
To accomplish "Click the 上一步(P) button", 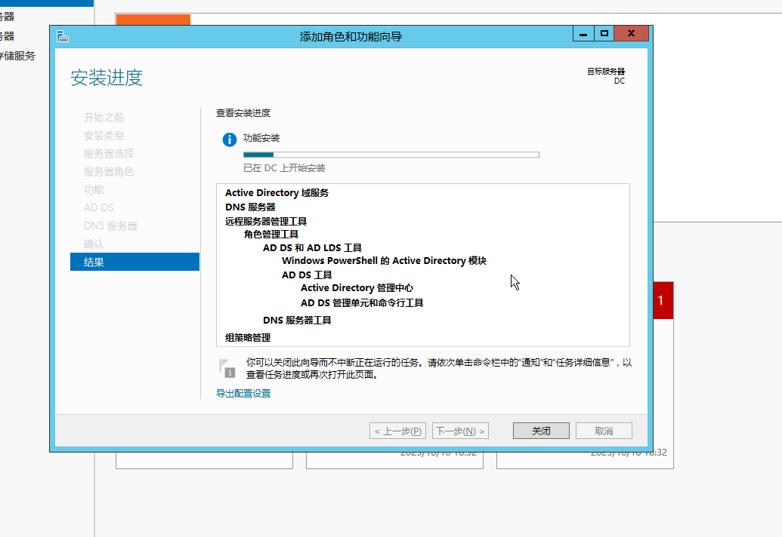I will 397,431.
